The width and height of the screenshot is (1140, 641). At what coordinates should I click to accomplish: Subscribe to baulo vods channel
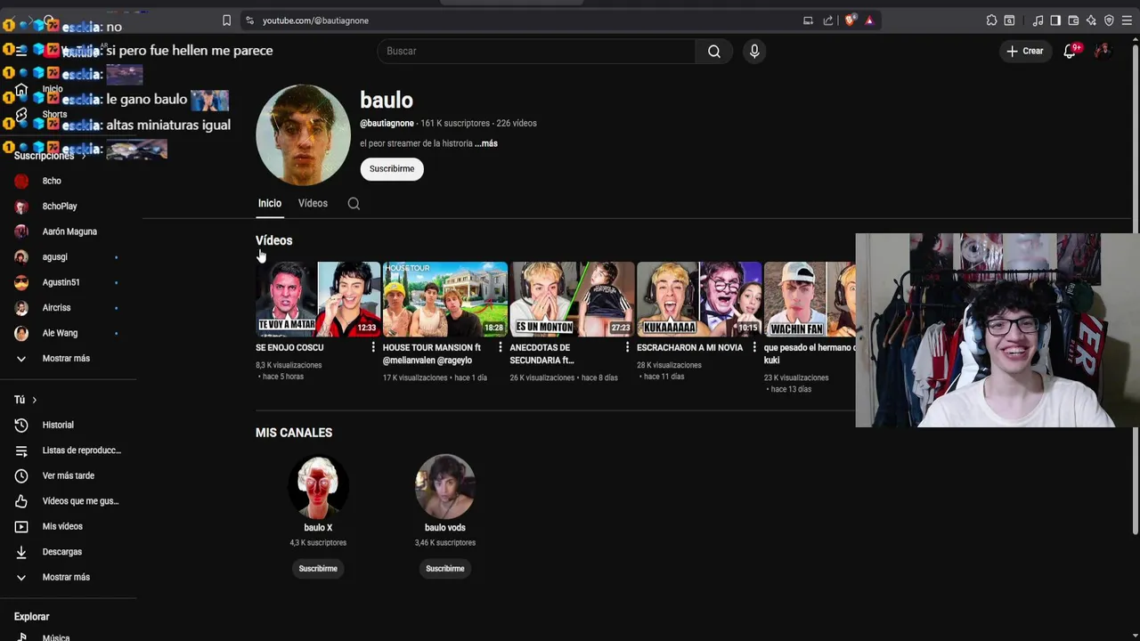[x=445, y=569]
